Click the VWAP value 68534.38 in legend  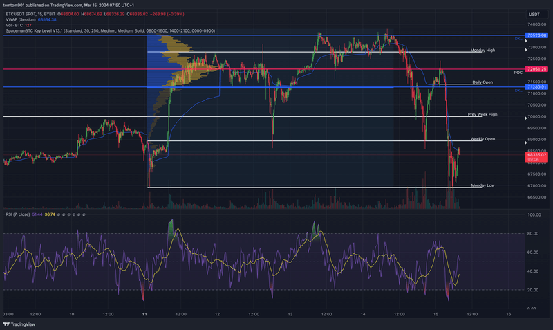(x=47, y=20)
